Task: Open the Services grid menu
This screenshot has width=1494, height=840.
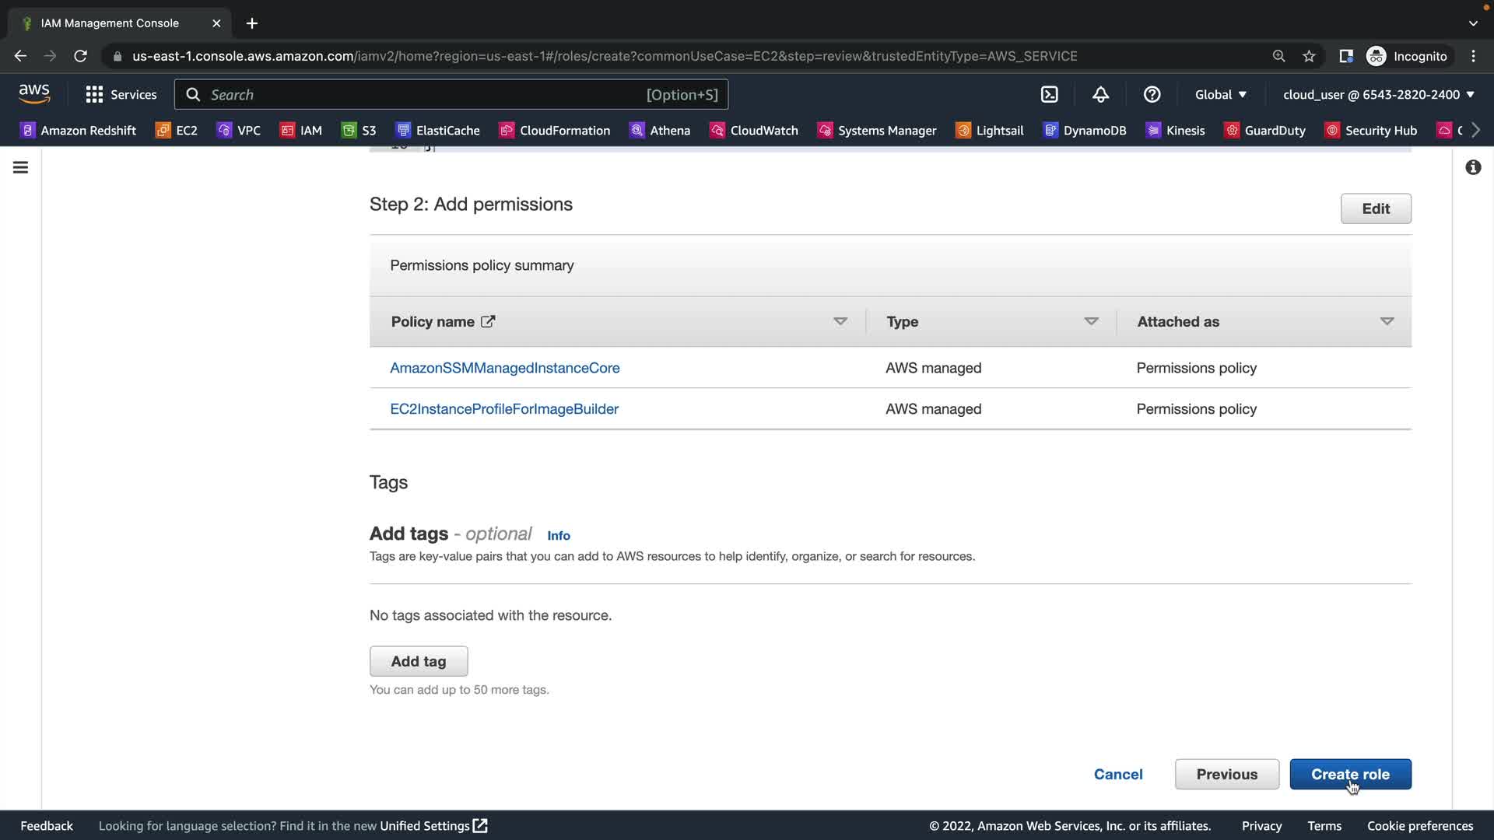Action: tap(121, 94)
